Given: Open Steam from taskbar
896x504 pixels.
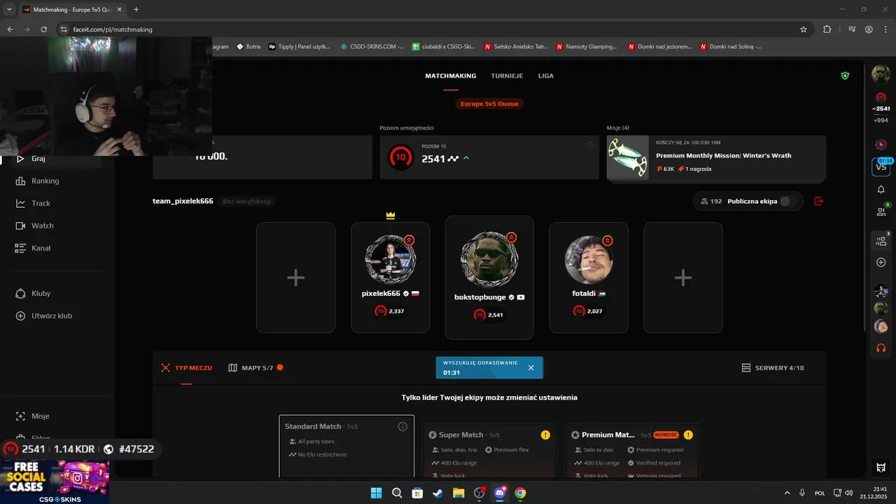Looking at the screenshot, I should [x=437, y=493].
